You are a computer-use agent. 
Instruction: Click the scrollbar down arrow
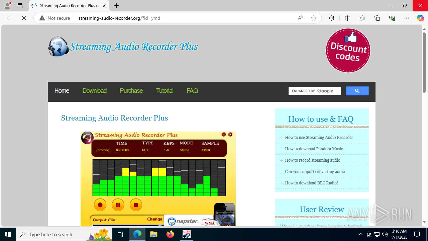[424, 222]
